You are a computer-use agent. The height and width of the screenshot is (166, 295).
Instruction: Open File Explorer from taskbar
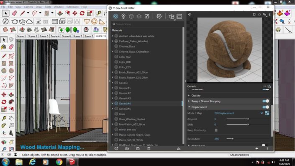[19, 162]
